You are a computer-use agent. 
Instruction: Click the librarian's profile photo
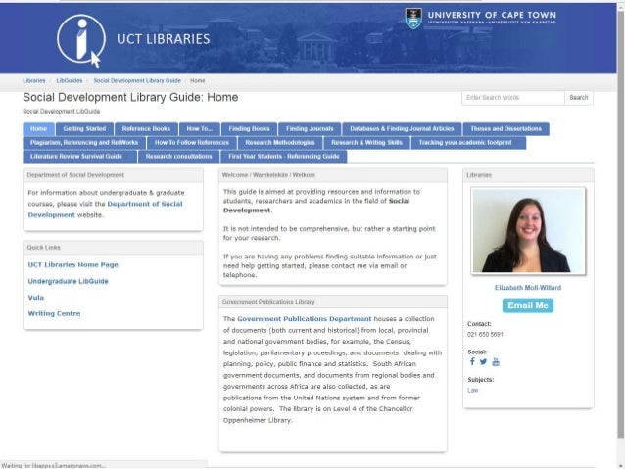(x=528, y=230)
